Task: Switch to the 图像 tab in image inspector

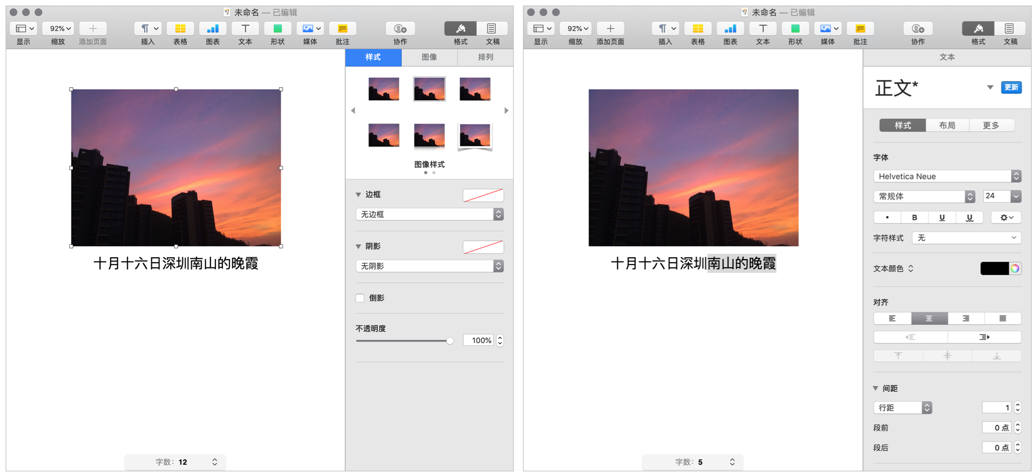Action: coord(429,57)
